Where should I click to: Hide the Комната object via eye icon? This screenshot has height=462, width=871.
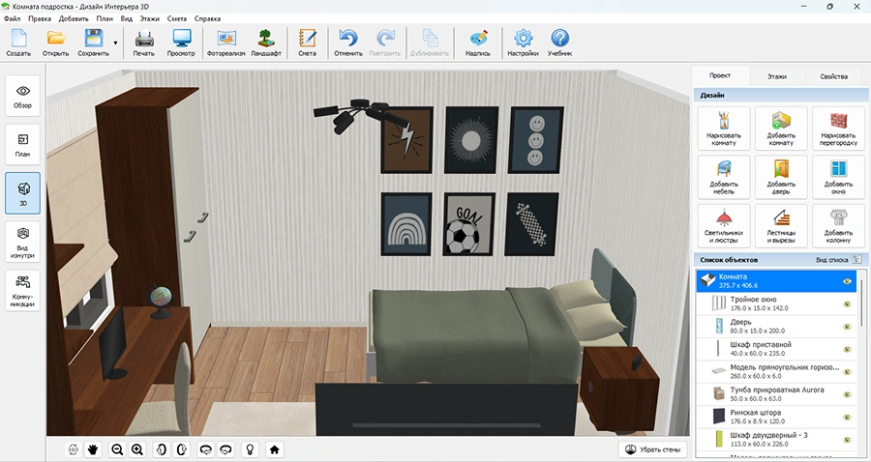[847, 281]
